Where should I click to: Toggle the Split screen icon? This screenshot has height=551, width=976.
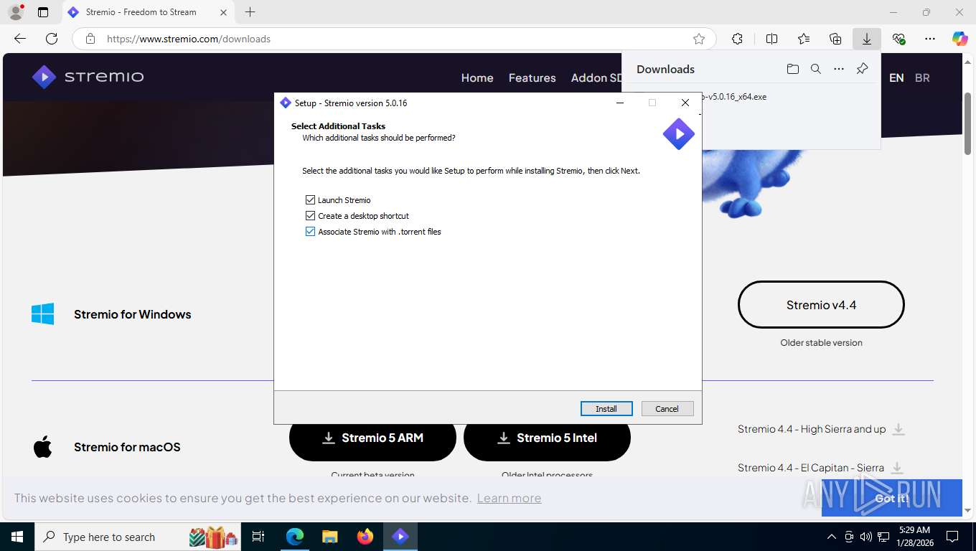click(x=771, y=39)
